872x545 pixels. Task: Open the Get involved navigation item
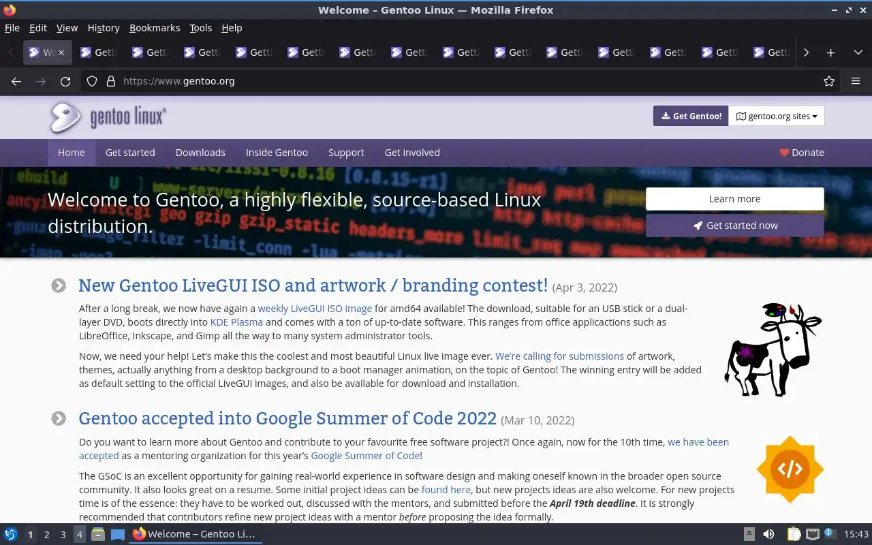tap(412, 153)
